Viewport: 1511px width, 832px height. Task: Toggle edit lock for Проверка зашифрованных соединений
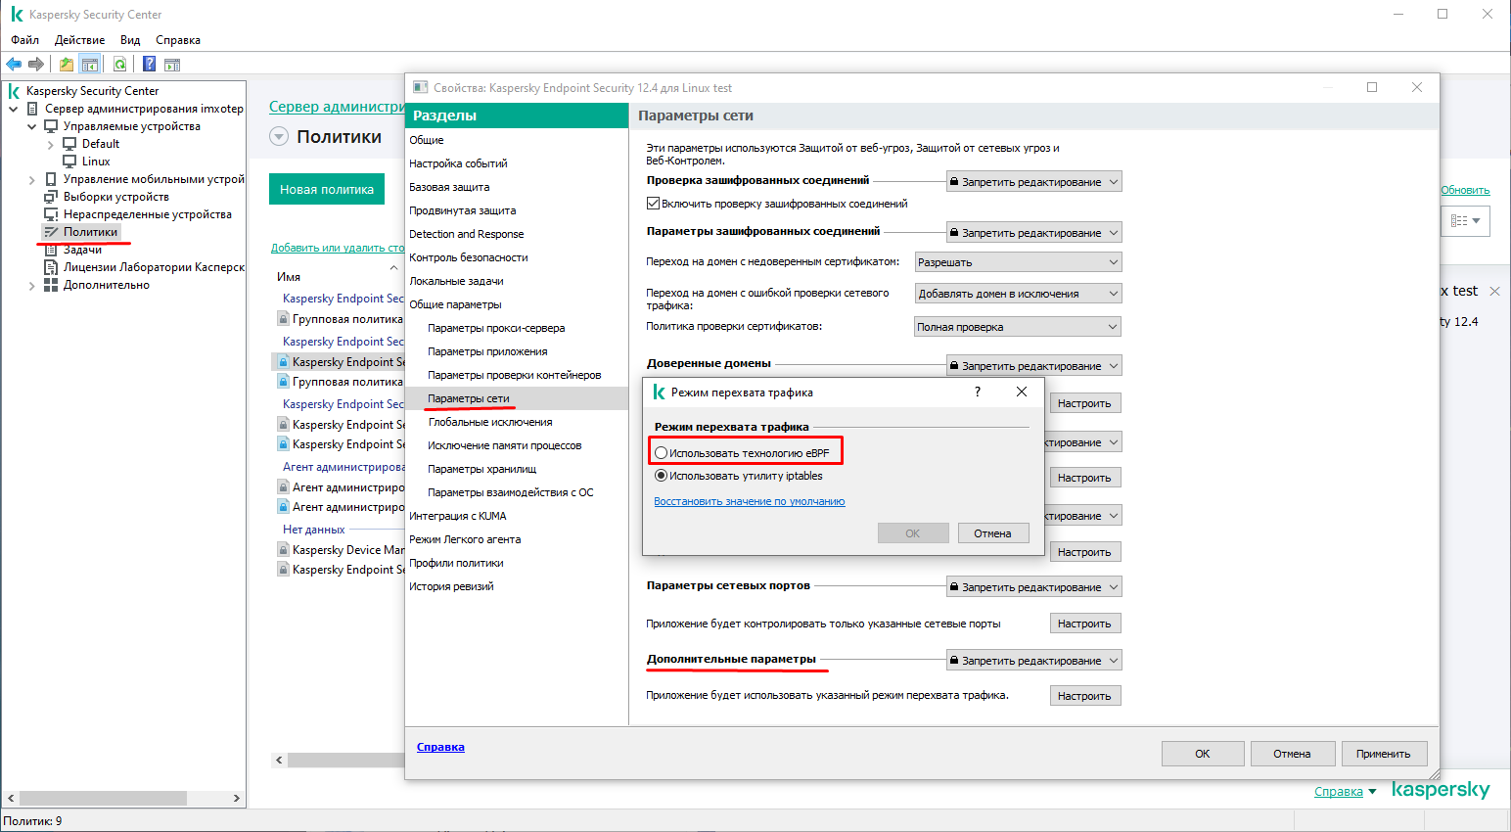pyautogui.click(x=1033, y=182)
